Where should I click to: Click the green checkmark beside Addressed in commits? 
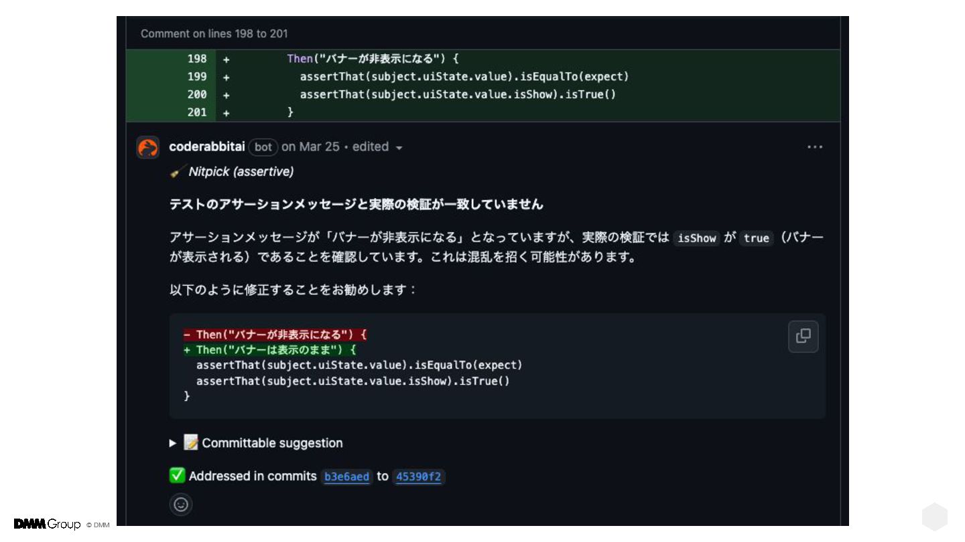[x=177, y=476]
